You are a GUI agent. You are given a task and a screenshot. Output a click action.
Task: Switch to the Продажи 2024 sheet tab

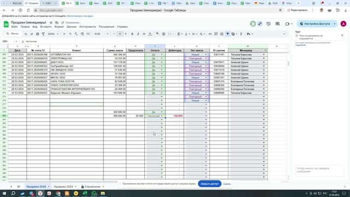(63, 187)
